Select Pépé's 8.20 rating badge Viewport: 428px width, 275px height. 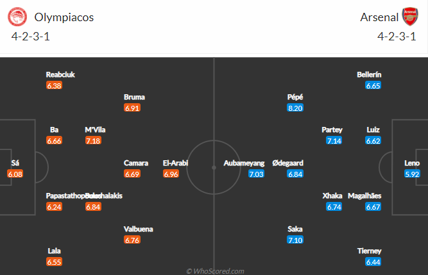click(x=295, y=108)
